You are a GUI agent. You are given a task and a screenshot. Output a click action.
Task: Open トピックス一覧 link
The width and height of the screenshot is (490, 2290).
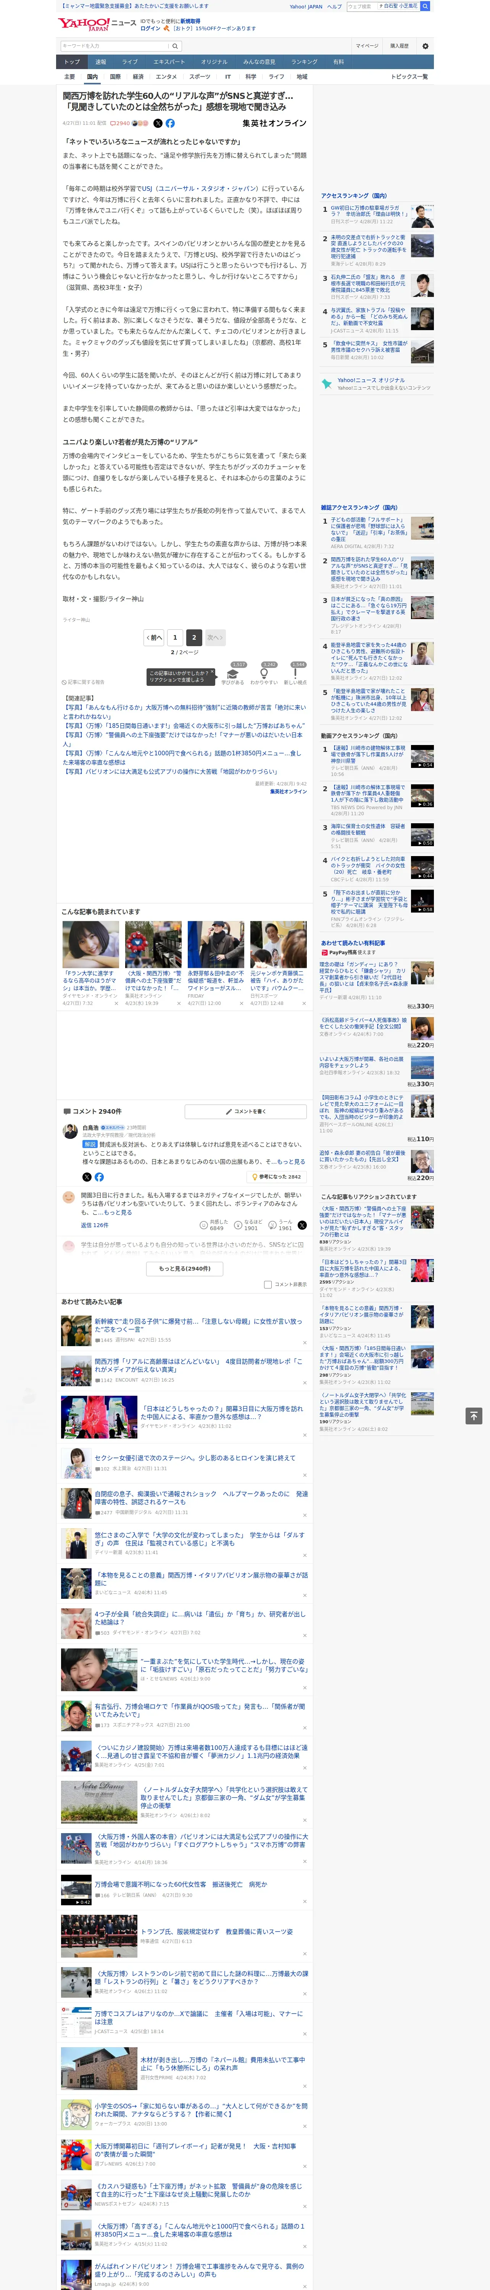(x=409, y=76)
